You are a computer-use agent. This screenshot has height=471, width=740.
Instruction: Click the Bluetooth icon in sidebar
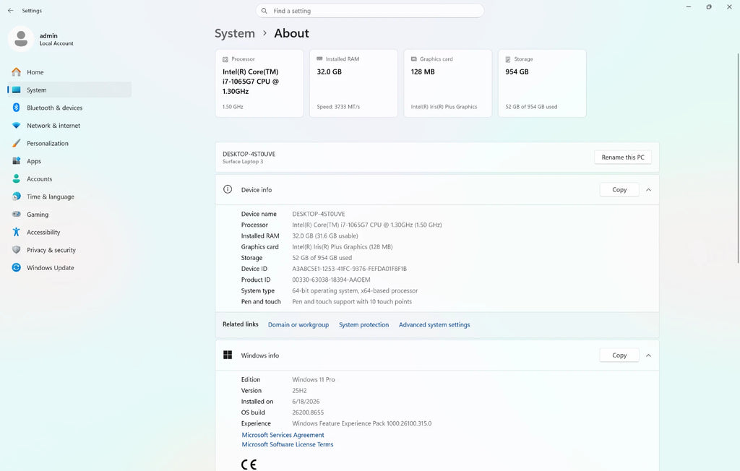point(17,108)
